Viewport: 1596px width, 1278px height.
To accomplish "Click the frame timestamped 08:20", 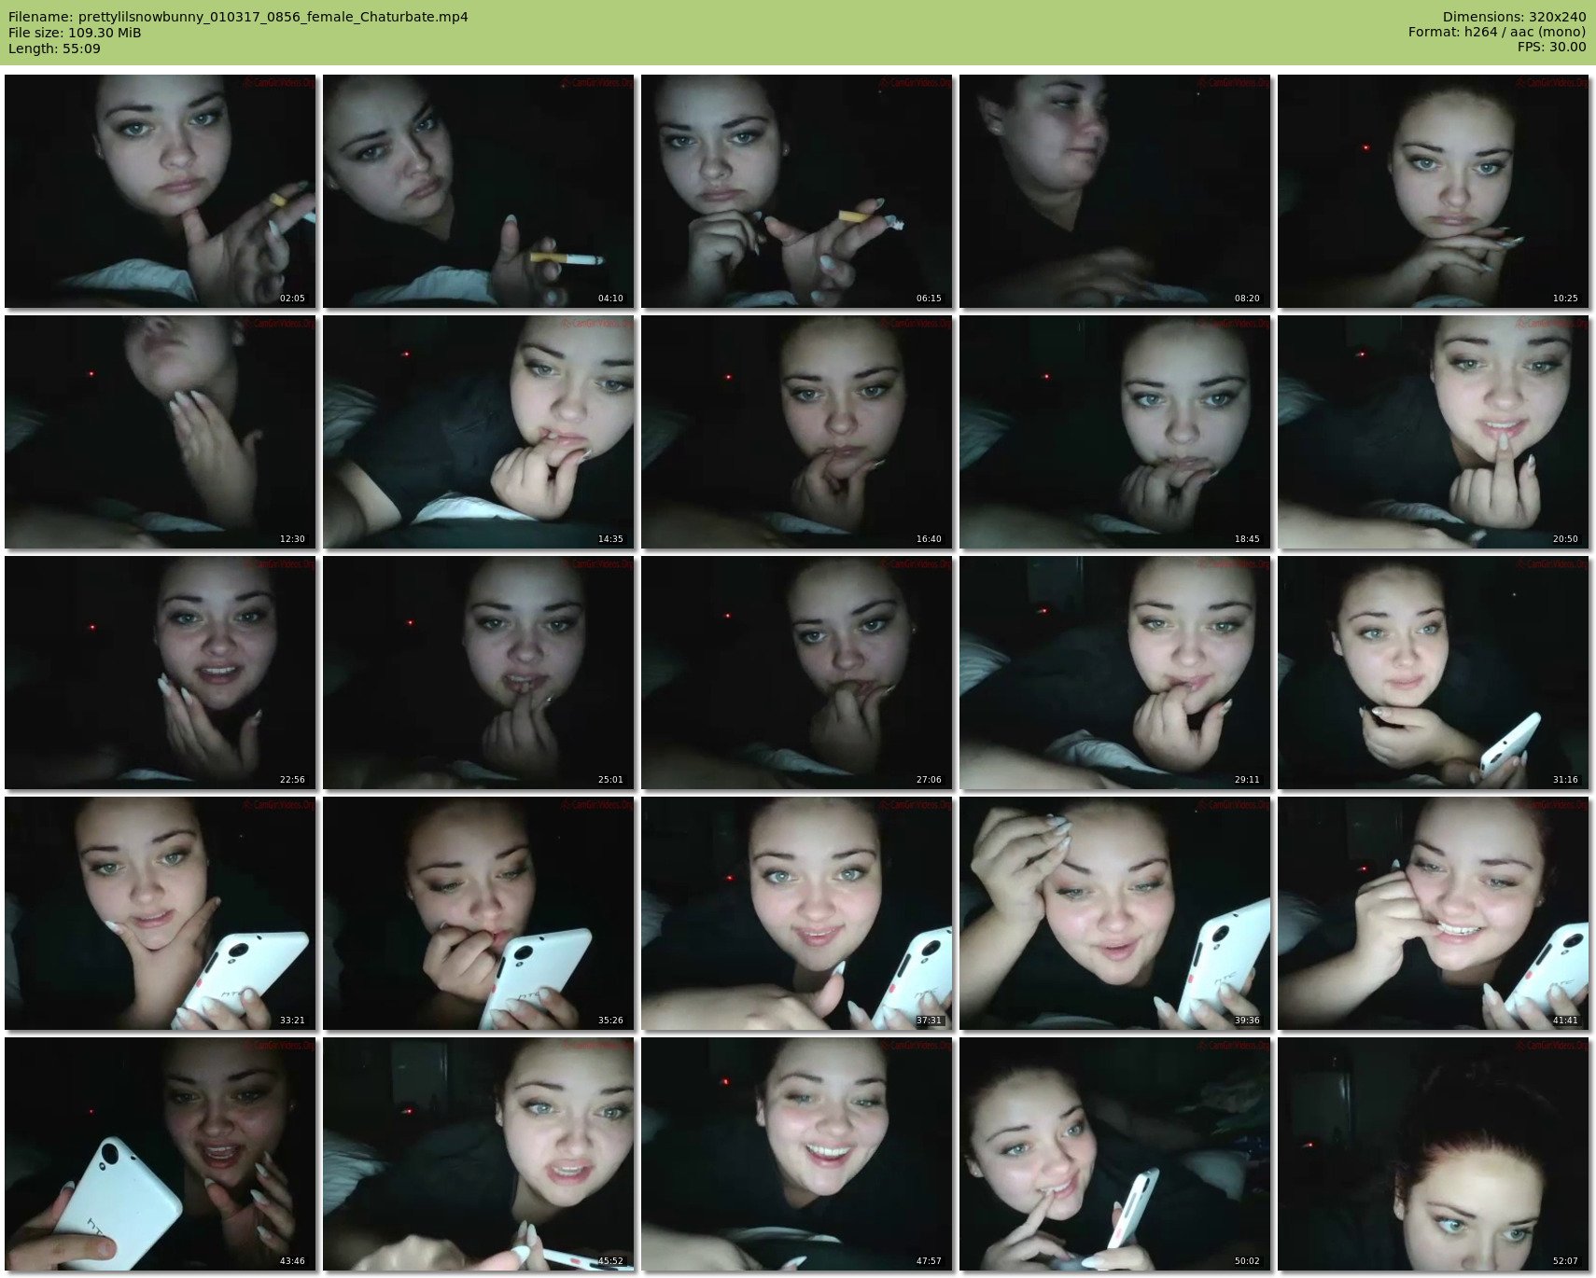I will (x=1114, y=191).
